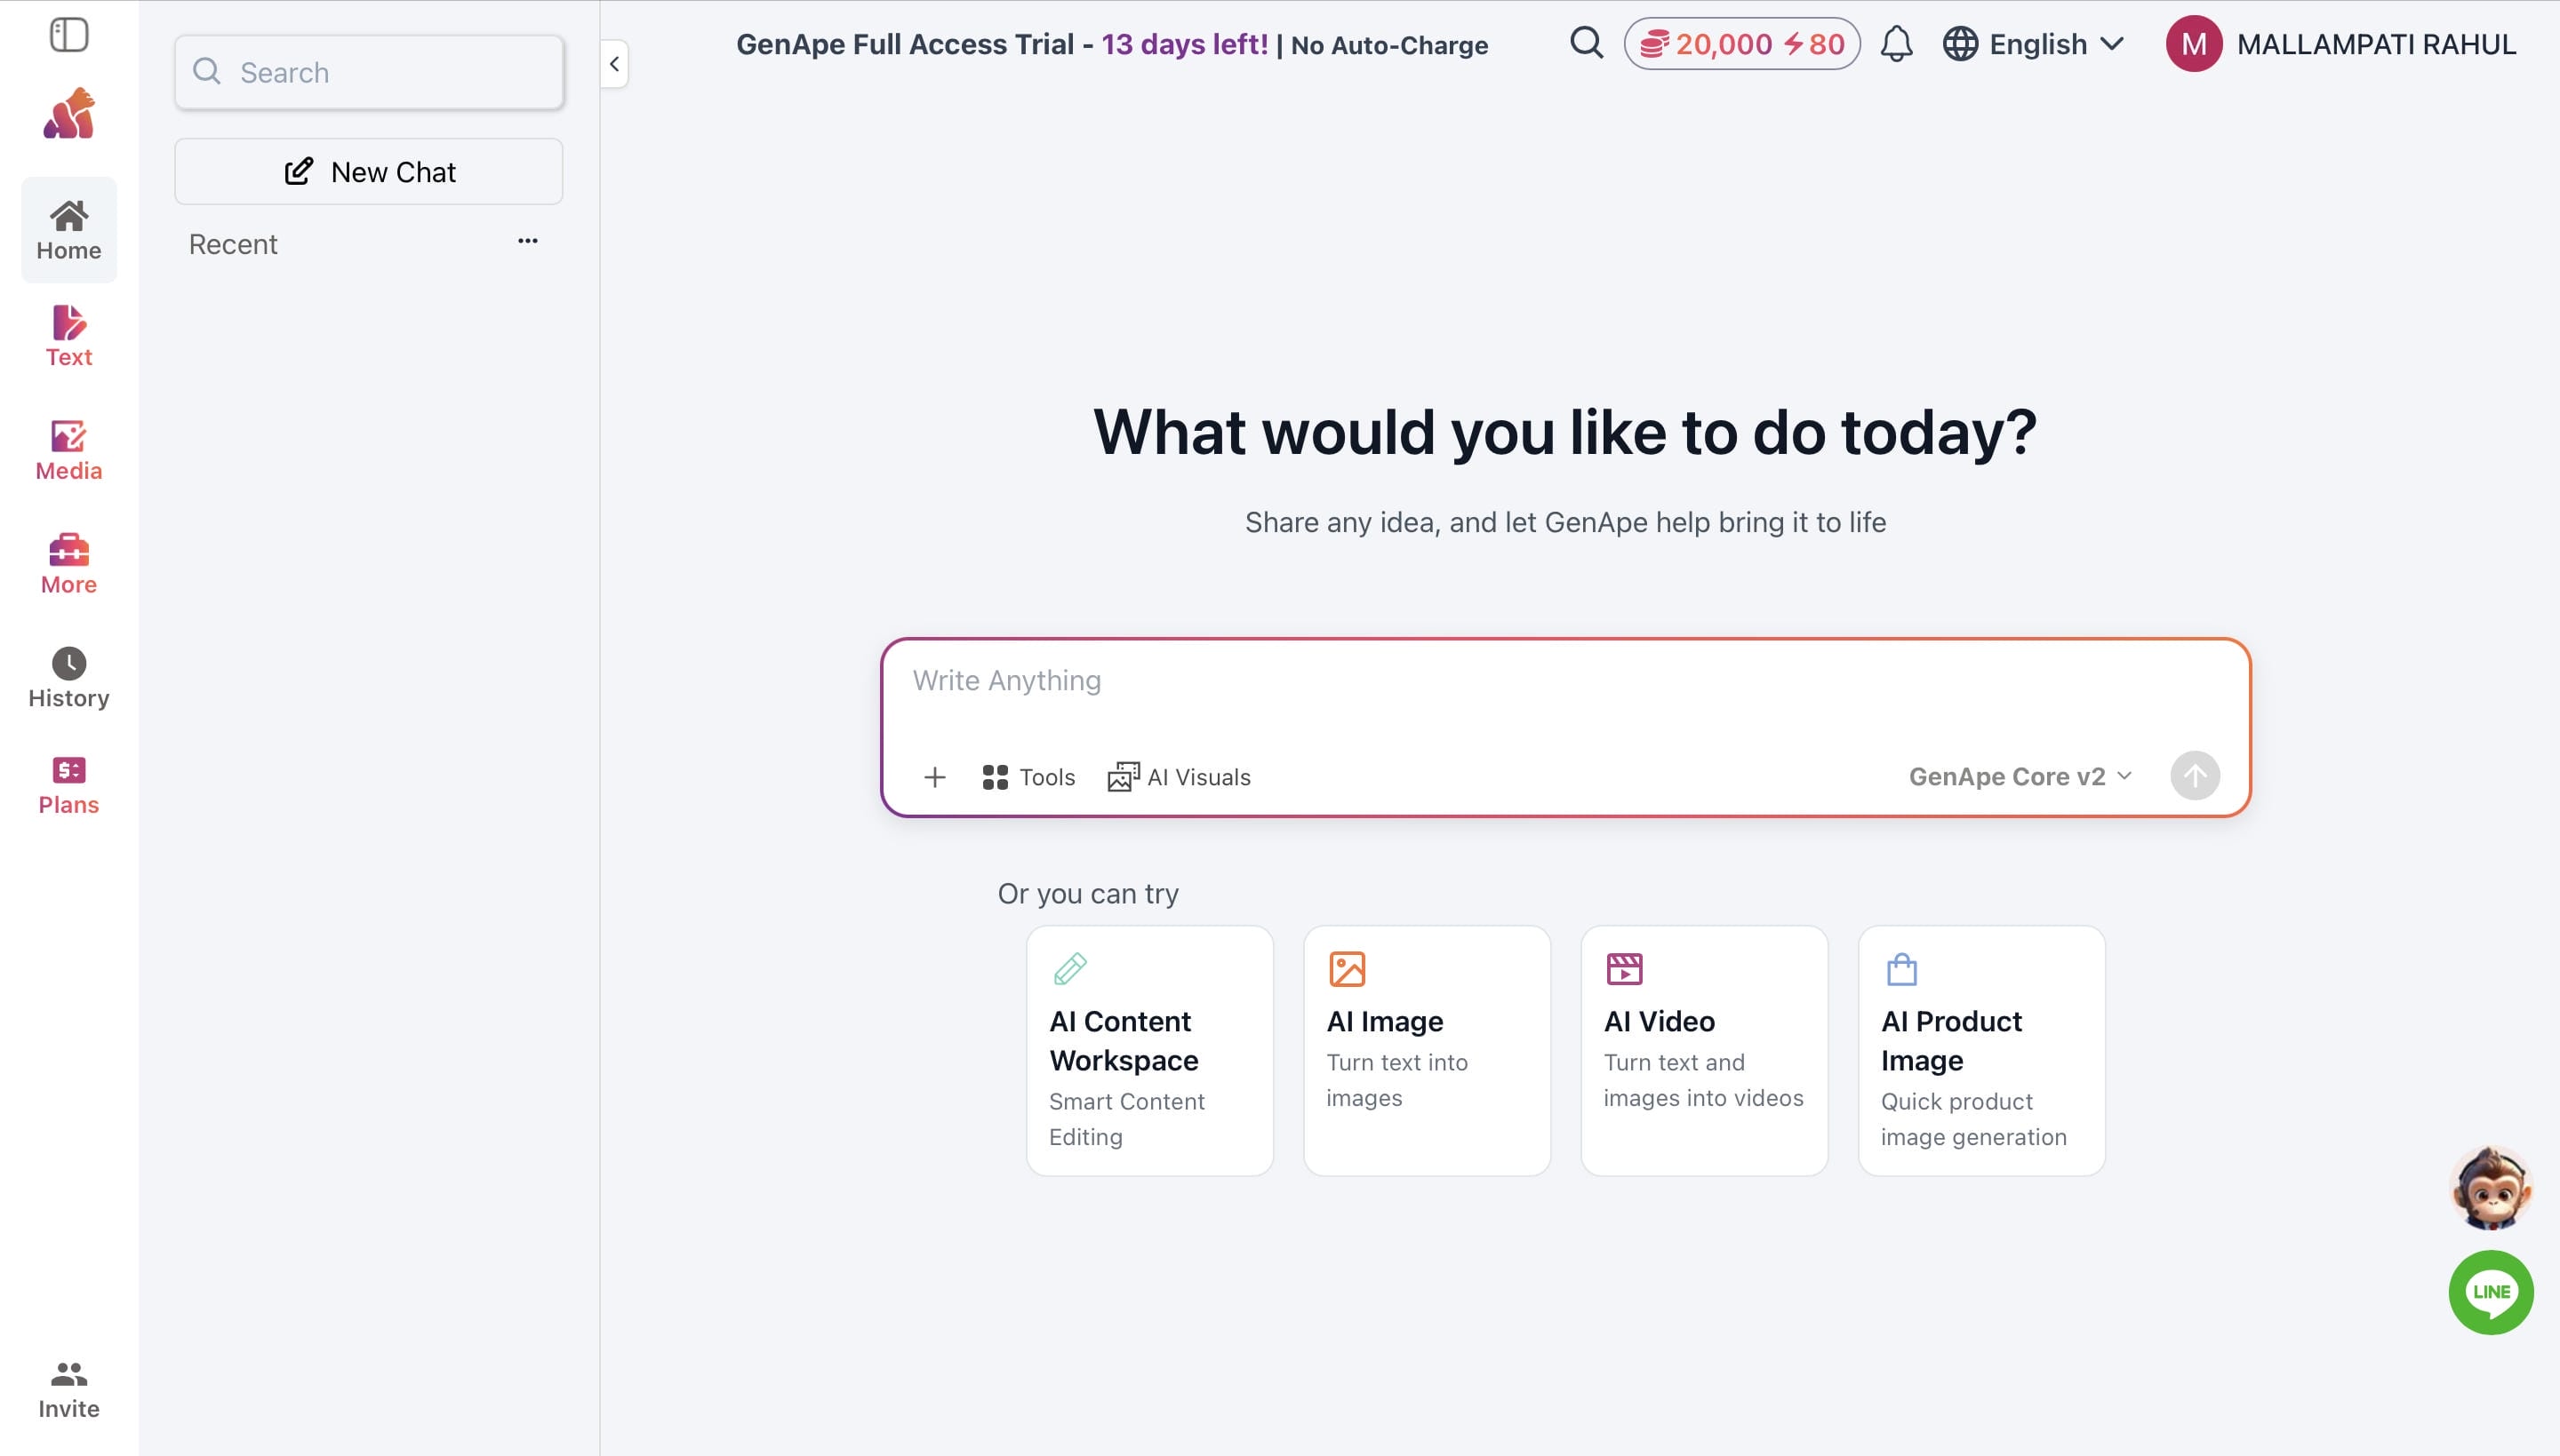Screen dimensions: 2560x1456
Task: Click the plus attachment icon
Action: click(934, 777)
